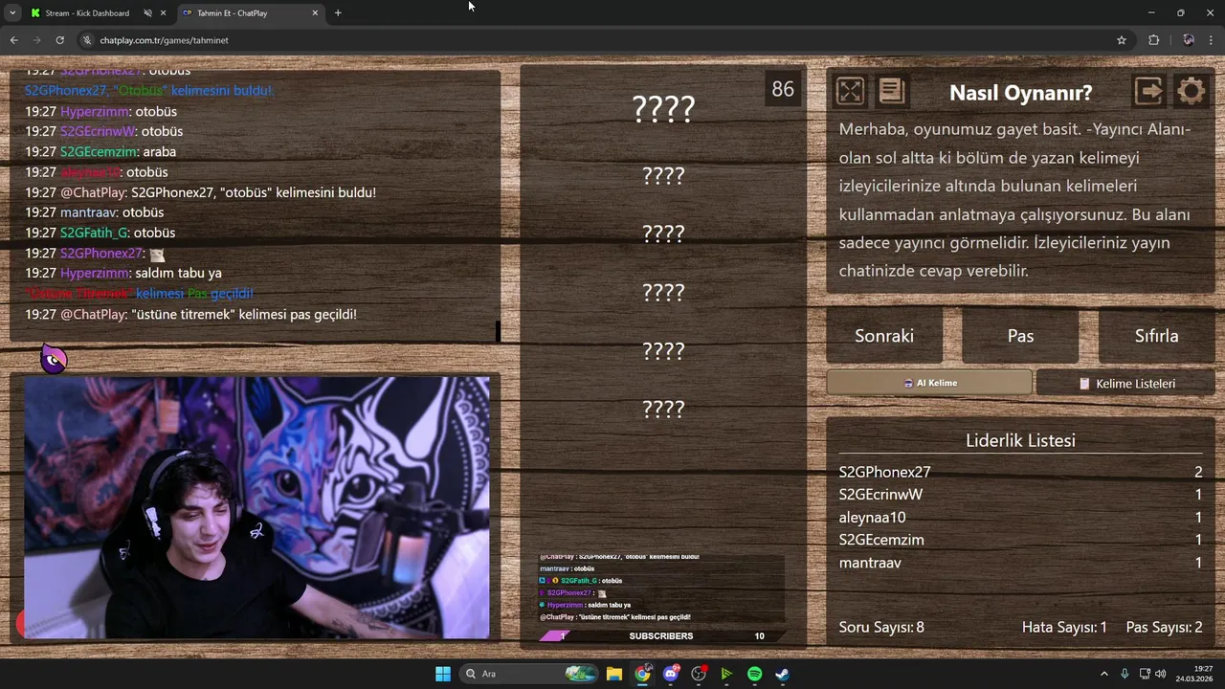Click Hyperzimm's "saldım tabu ya" message
Screen dimensions: 1225x689
pyautogui.click(x=123, y=273)
